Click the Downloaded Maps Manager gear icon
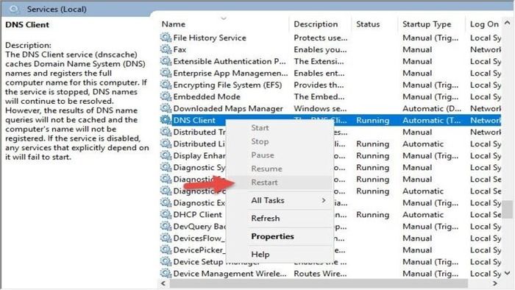This screenshot has height=290, width=515. pos(166,108)
